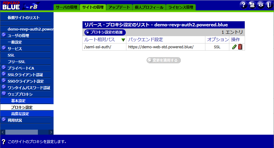Image resolution: width=274 pixels, height=148 pixels.
Task: Open the サーバの管理 tab
Action: coord(67,7)
